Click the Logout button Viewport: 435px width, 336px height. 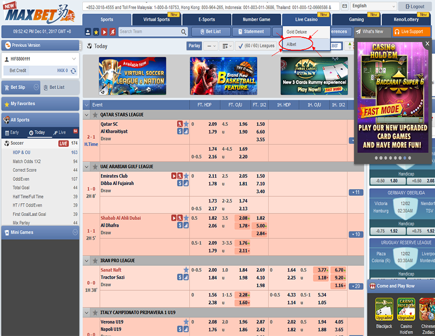pos(414,6)
